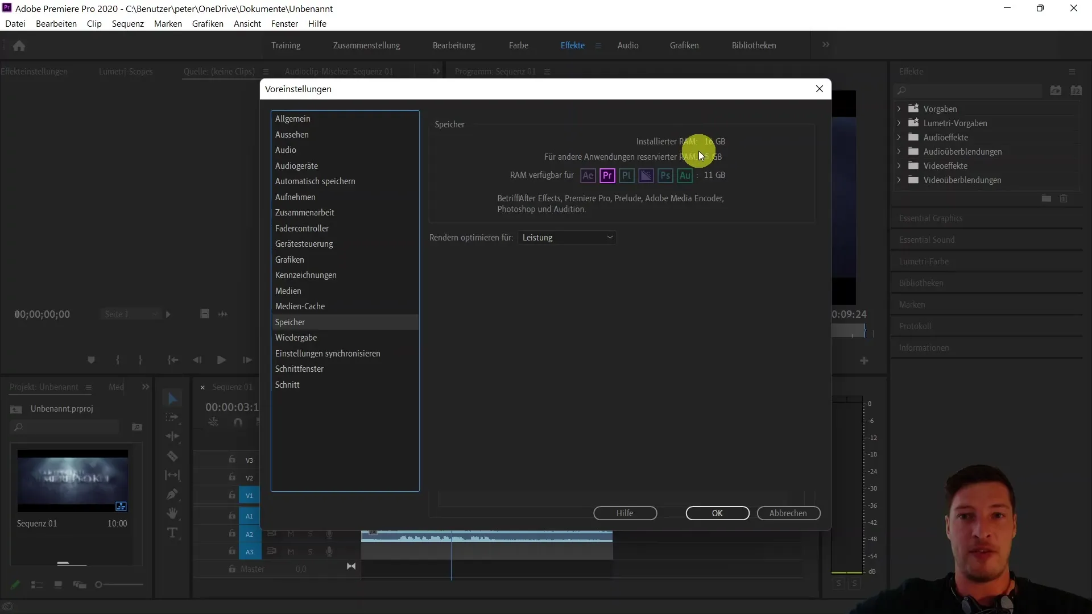Viewport: 1092px width, 614px height.
Task: Click the Lumetri-Scopes panel icon
Action: 126,71
